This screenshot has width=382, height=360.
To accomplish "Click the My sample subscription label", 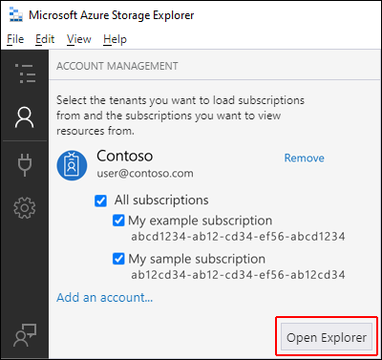I will coord(197,259).
